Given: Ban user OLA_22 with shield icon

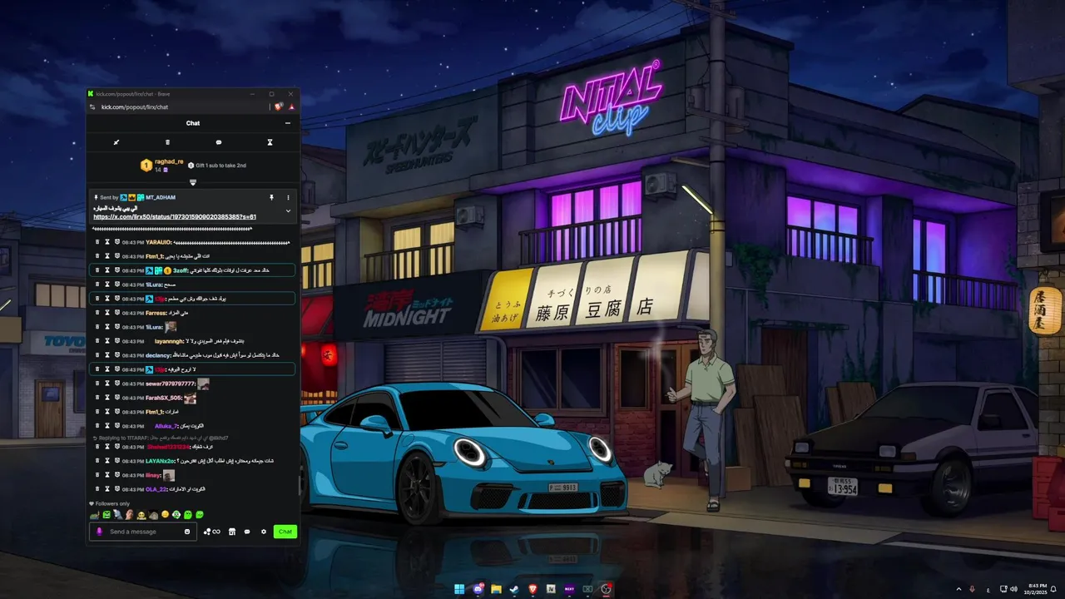Looking at the screenshot, I should (116, 489).
